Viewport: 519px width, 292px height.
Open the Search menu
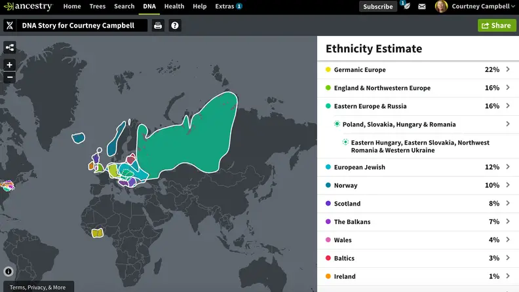tap(124, 7)
